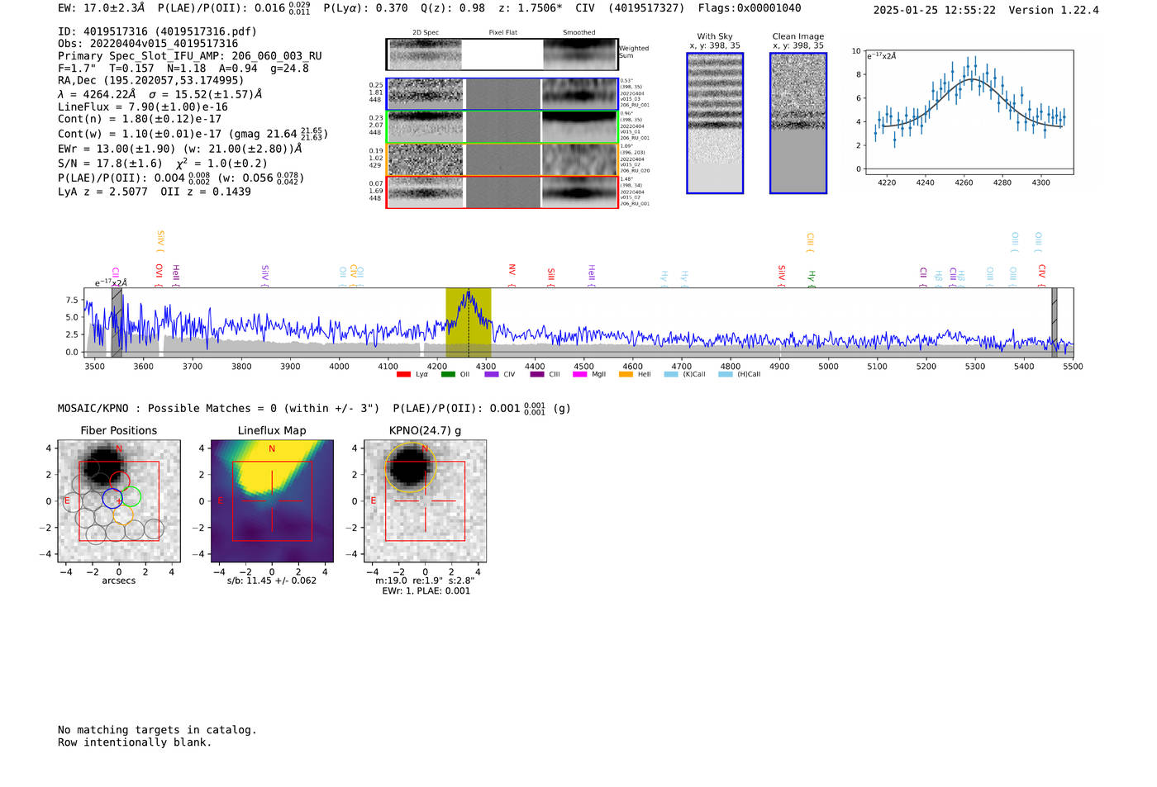Screen dimensions: 1157x787
Task: Click the (K)CaII legend swatch
Action: [x=671, y=374]
